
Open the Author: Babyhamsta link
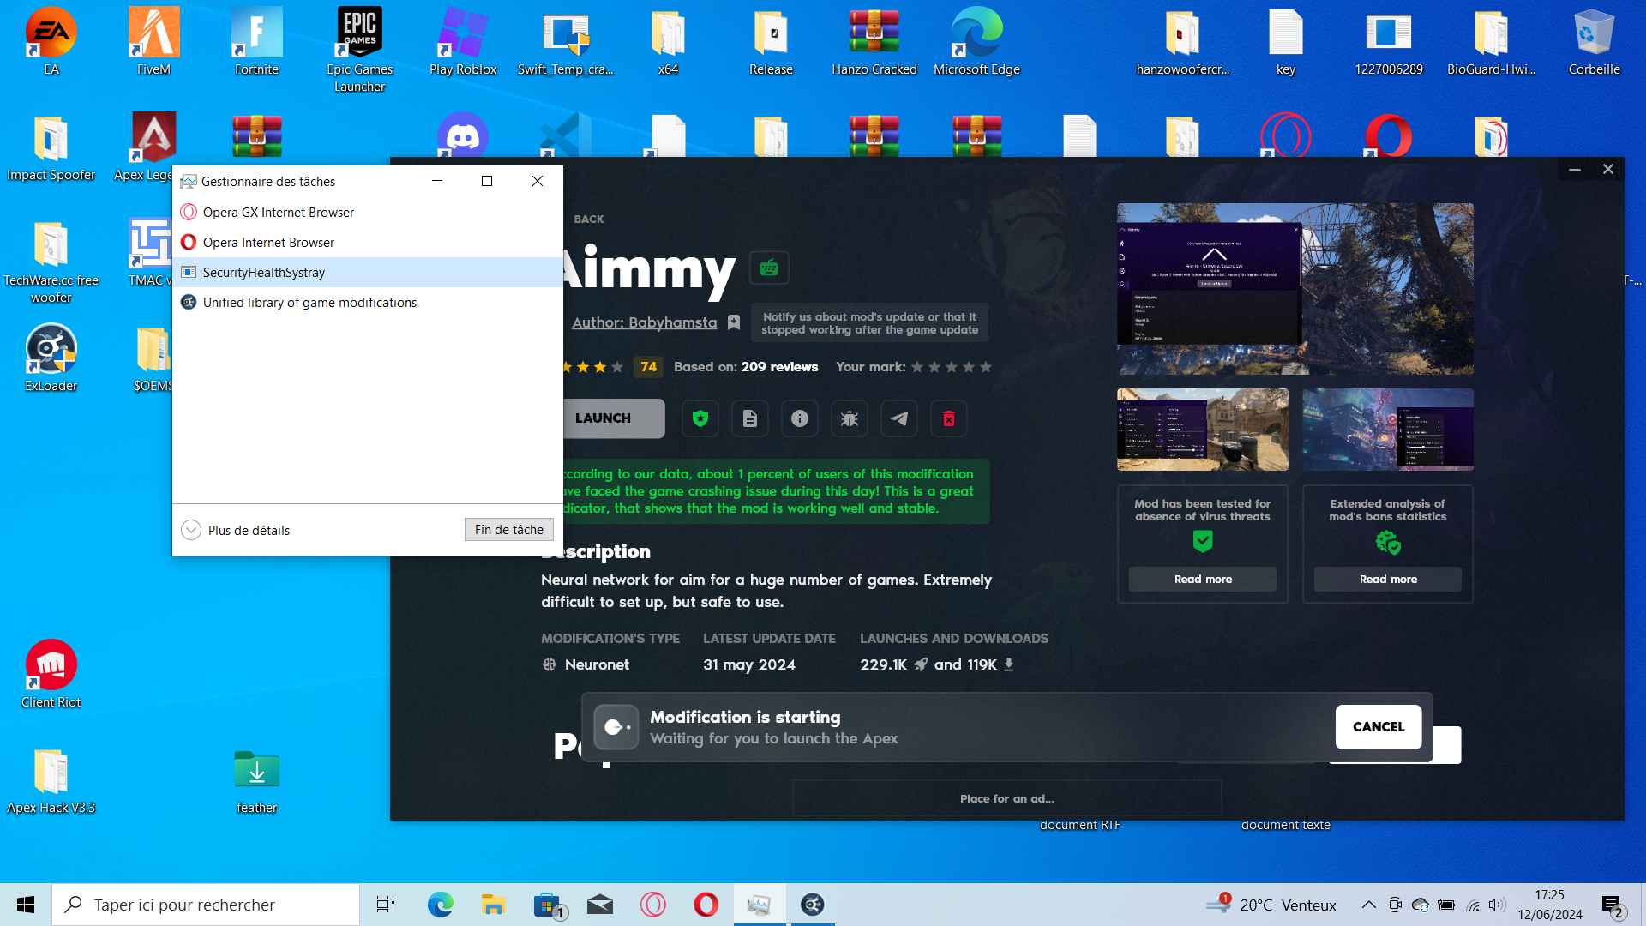pyautogui.click(x=644, y=322)
